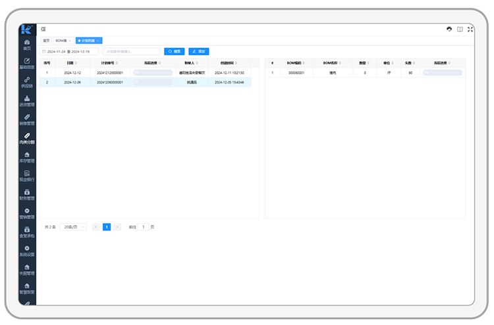Open the 供应链 sidebar module
This screenshot has height=325, width=494.
click(27, 82)
